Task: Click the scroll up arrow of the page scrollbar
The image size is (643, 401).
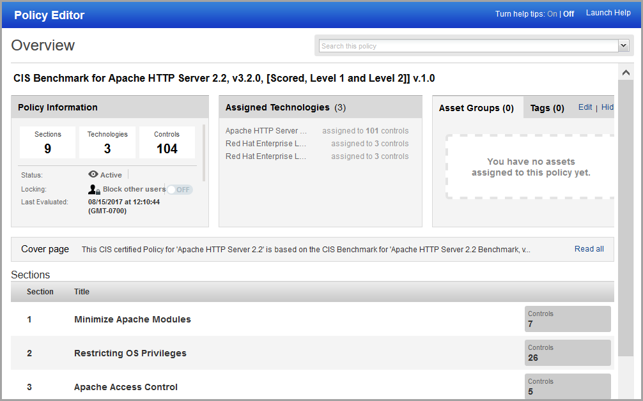Action: (x=626, y=73)
